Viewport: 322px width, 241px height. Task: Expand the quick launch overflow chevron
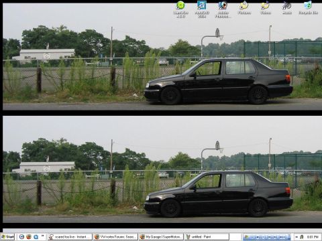tap(43, 236)
